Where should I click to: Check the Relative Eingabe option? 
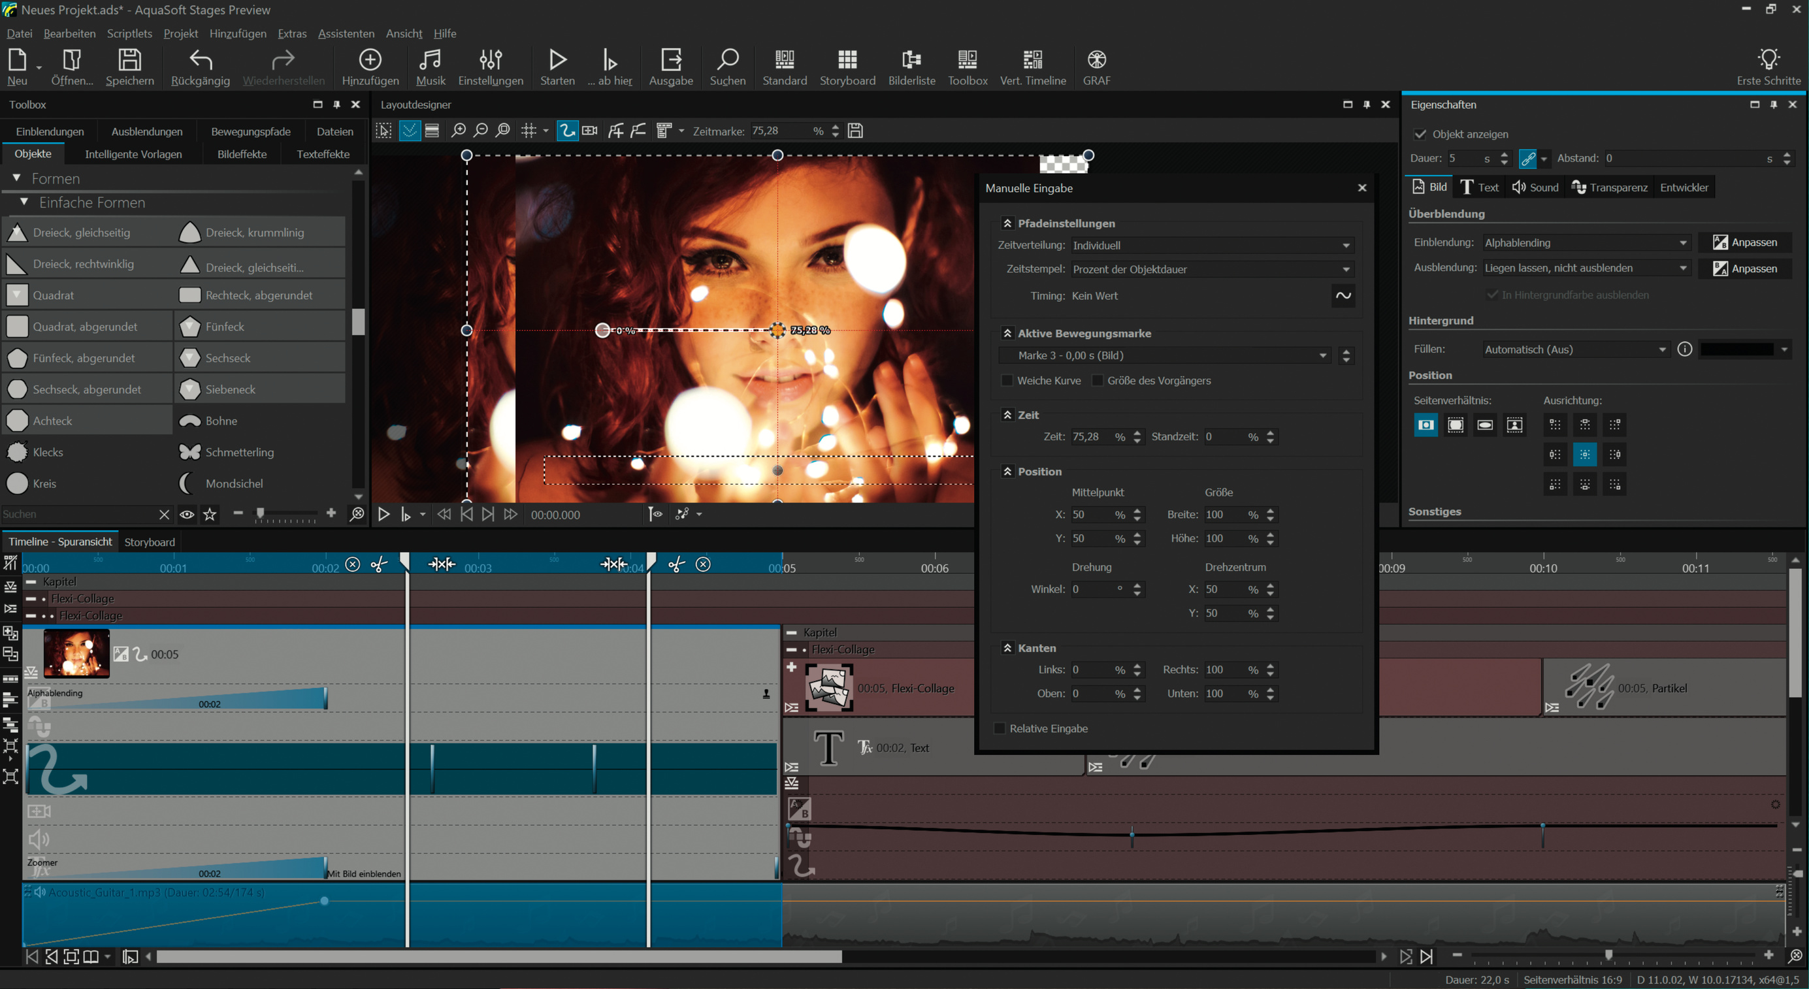coord(1000,728)
